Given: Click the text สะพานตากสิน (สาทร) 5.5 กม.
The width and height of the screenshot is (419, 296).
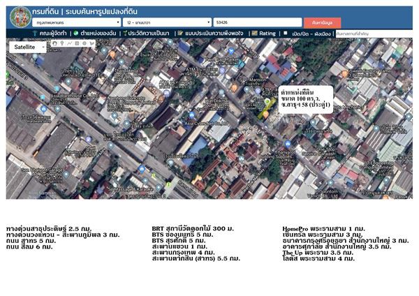Looking at the screenshot, I should tap(196, 258).
